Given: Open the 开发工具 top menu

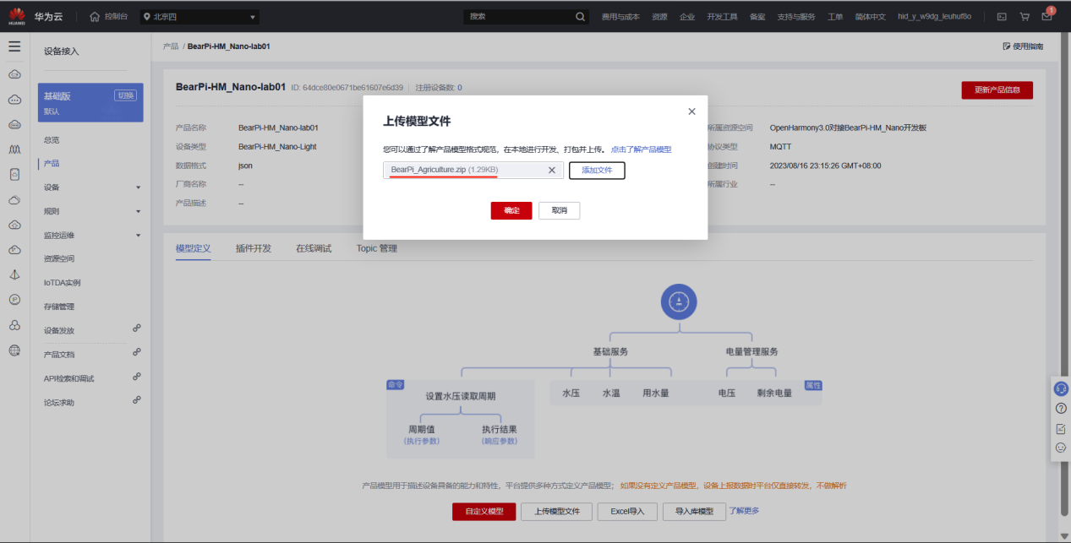Looking at the screenshot, I should pos(722,16).
